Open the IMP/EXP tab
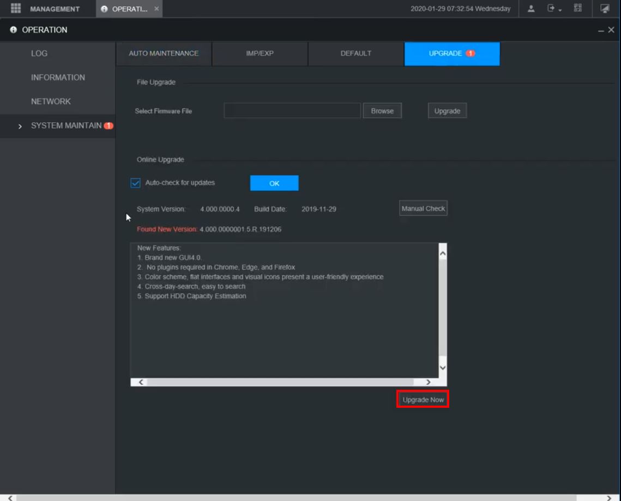This screenshot has width=621, height=501. 260,53
